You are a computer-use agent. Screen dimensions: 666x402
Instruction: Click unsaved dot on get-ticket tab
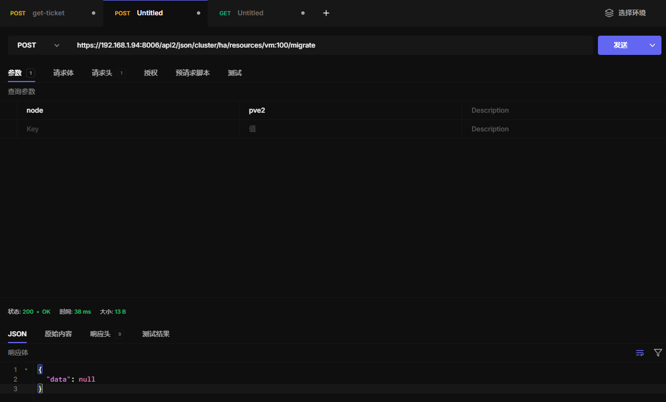[94, 13]
